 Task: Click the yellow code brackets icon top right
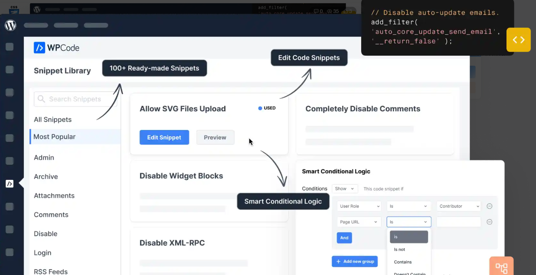pyautogui.click(x=518, y=40)
